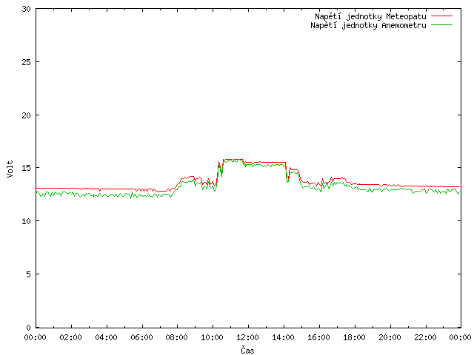Image resolution: width=474 pixels, height=355 pixels.
Task: Click the 'Čas' x-axis title
Action: coord(247,351)
